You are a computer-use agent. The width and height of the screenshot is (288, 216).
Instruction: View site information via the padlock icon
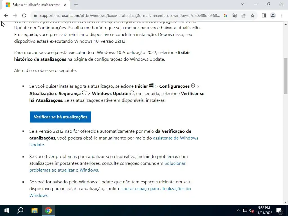pyautogui.click(x=35, y=15)
